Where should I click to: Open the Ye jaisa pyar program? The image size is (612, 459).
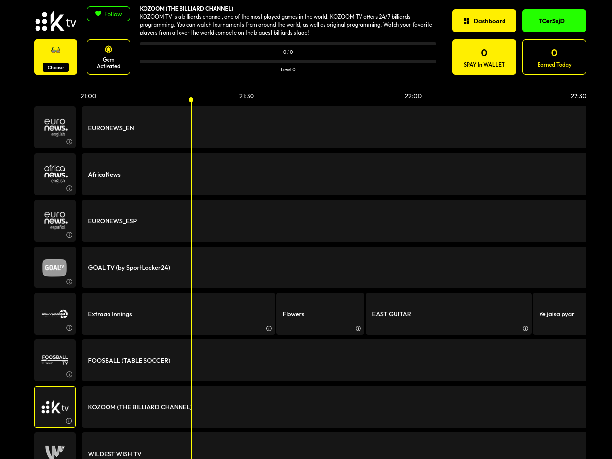(x=560, y=314)
